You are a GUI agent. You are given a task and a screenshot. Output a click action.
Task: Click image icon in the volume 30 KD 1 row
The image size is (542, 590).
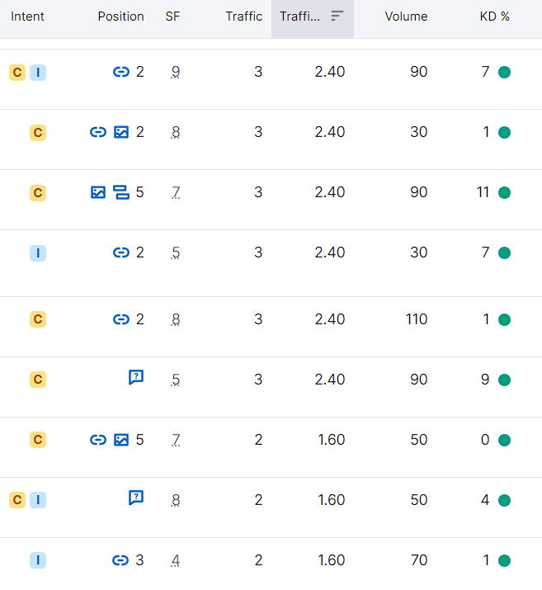pyautogui.click(x=121, y=132)
